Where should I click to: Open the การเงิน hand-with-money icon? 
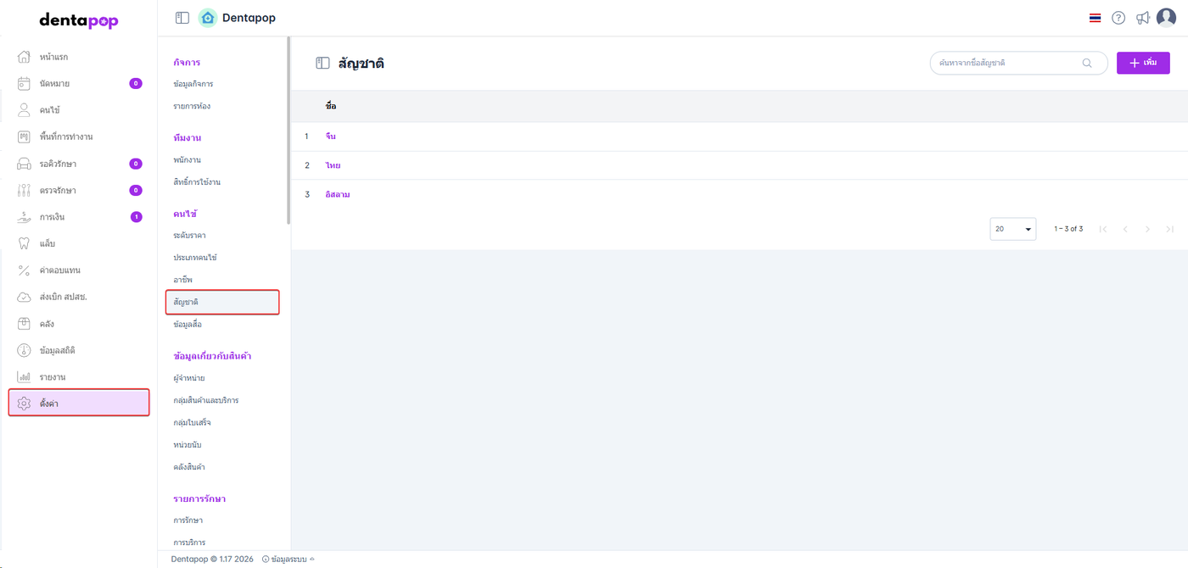(x=25, y=217)
